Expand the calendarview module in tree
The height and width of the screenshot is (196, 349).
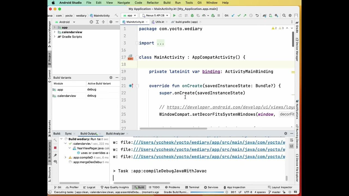click(x=54, y=32)
